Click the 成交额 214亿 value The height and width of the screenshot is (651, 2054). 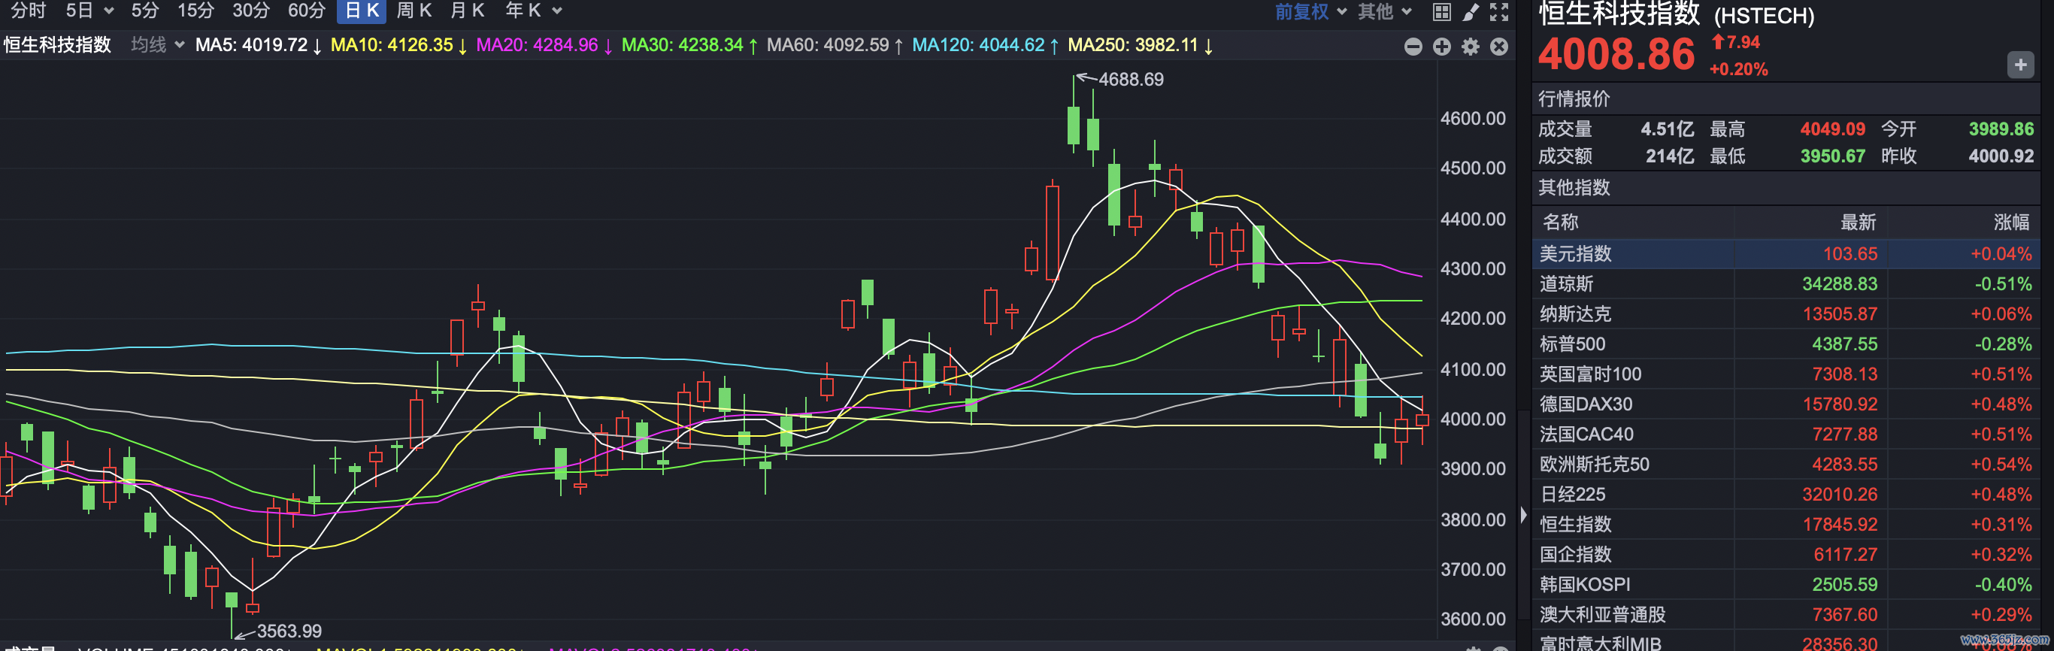point(1671,156)
